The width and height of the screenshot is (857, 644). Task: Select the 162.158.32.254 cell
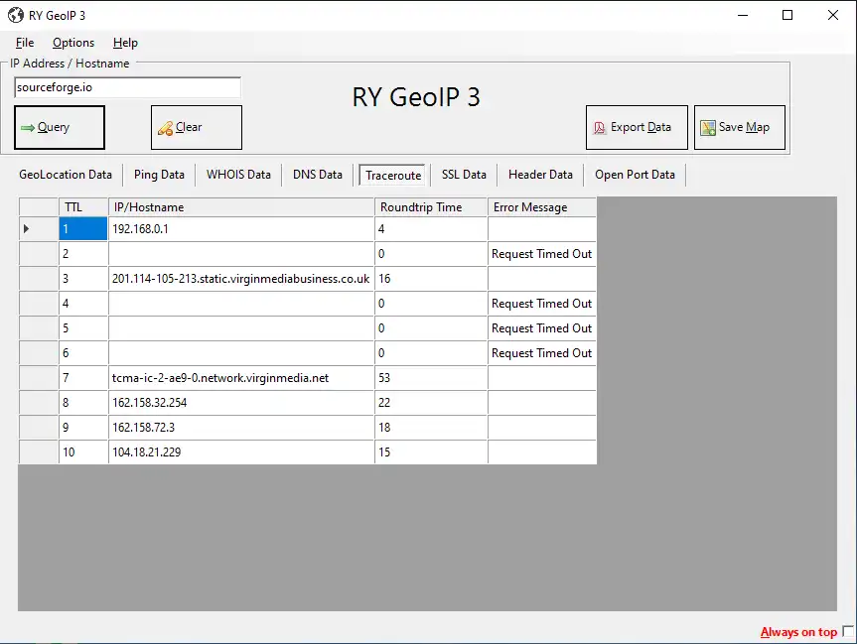(241, 403)
